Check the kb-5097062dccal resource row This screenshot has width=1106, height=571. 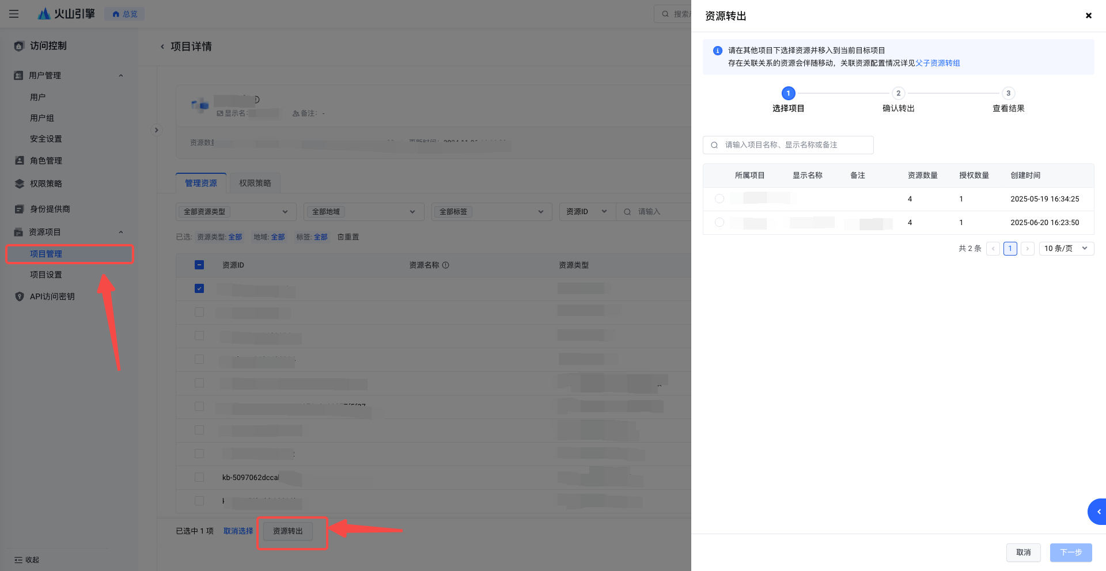[x=199, y=477]
